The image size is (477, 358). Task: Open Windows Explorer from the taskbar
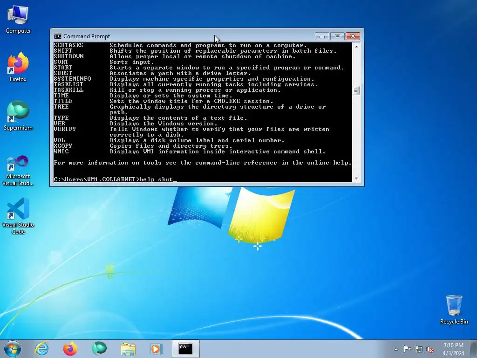pos(128,349)
